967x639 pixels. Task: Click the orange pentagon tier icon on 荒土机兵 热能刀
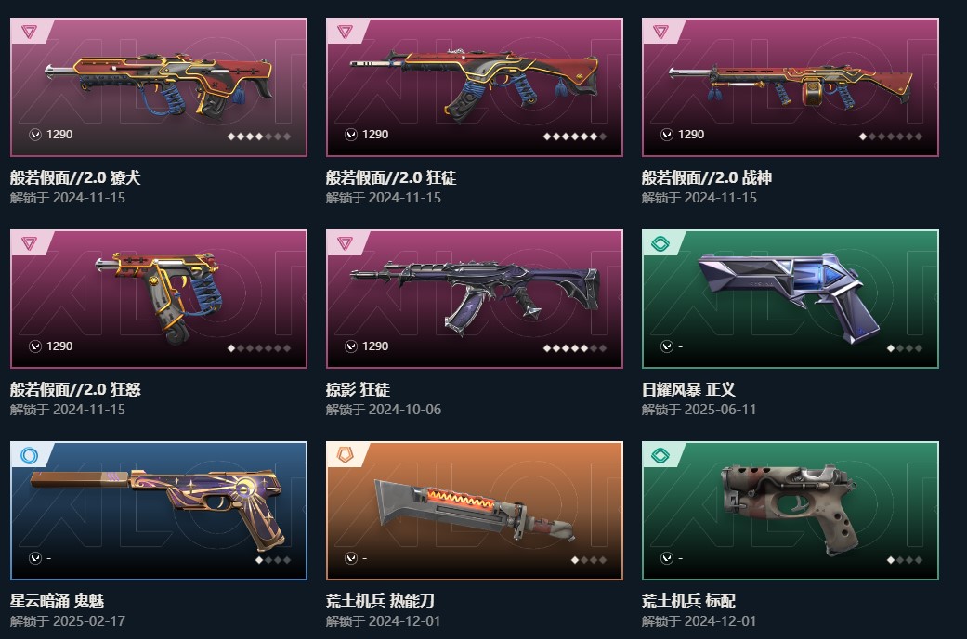point(345,455)
